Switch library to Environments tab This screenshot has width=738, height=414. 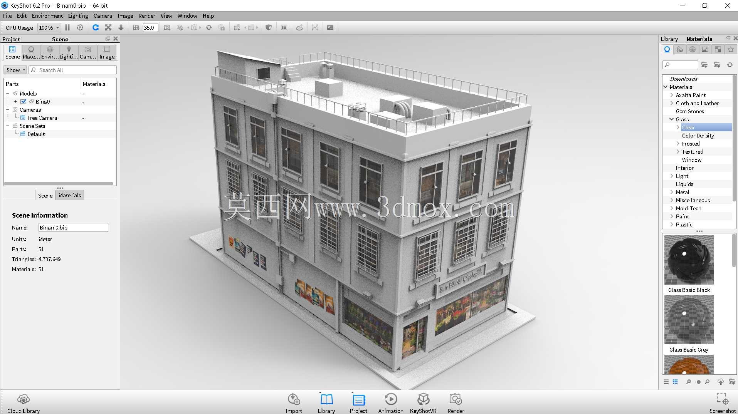point(693,49)
